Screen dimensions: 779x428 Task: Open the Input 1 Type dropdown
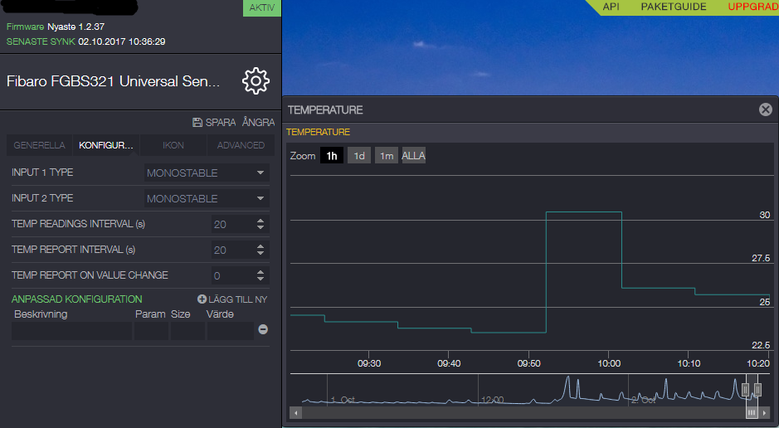206,173
